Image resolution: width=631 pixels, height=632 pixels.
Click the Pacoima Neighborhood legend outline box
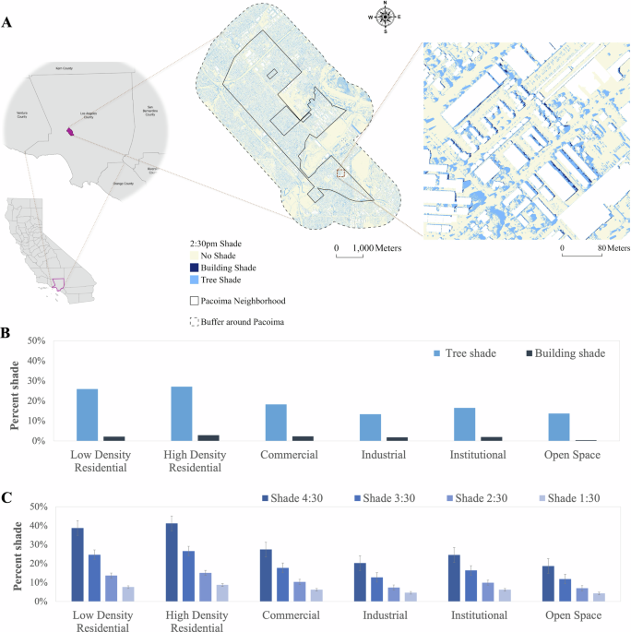195,301
